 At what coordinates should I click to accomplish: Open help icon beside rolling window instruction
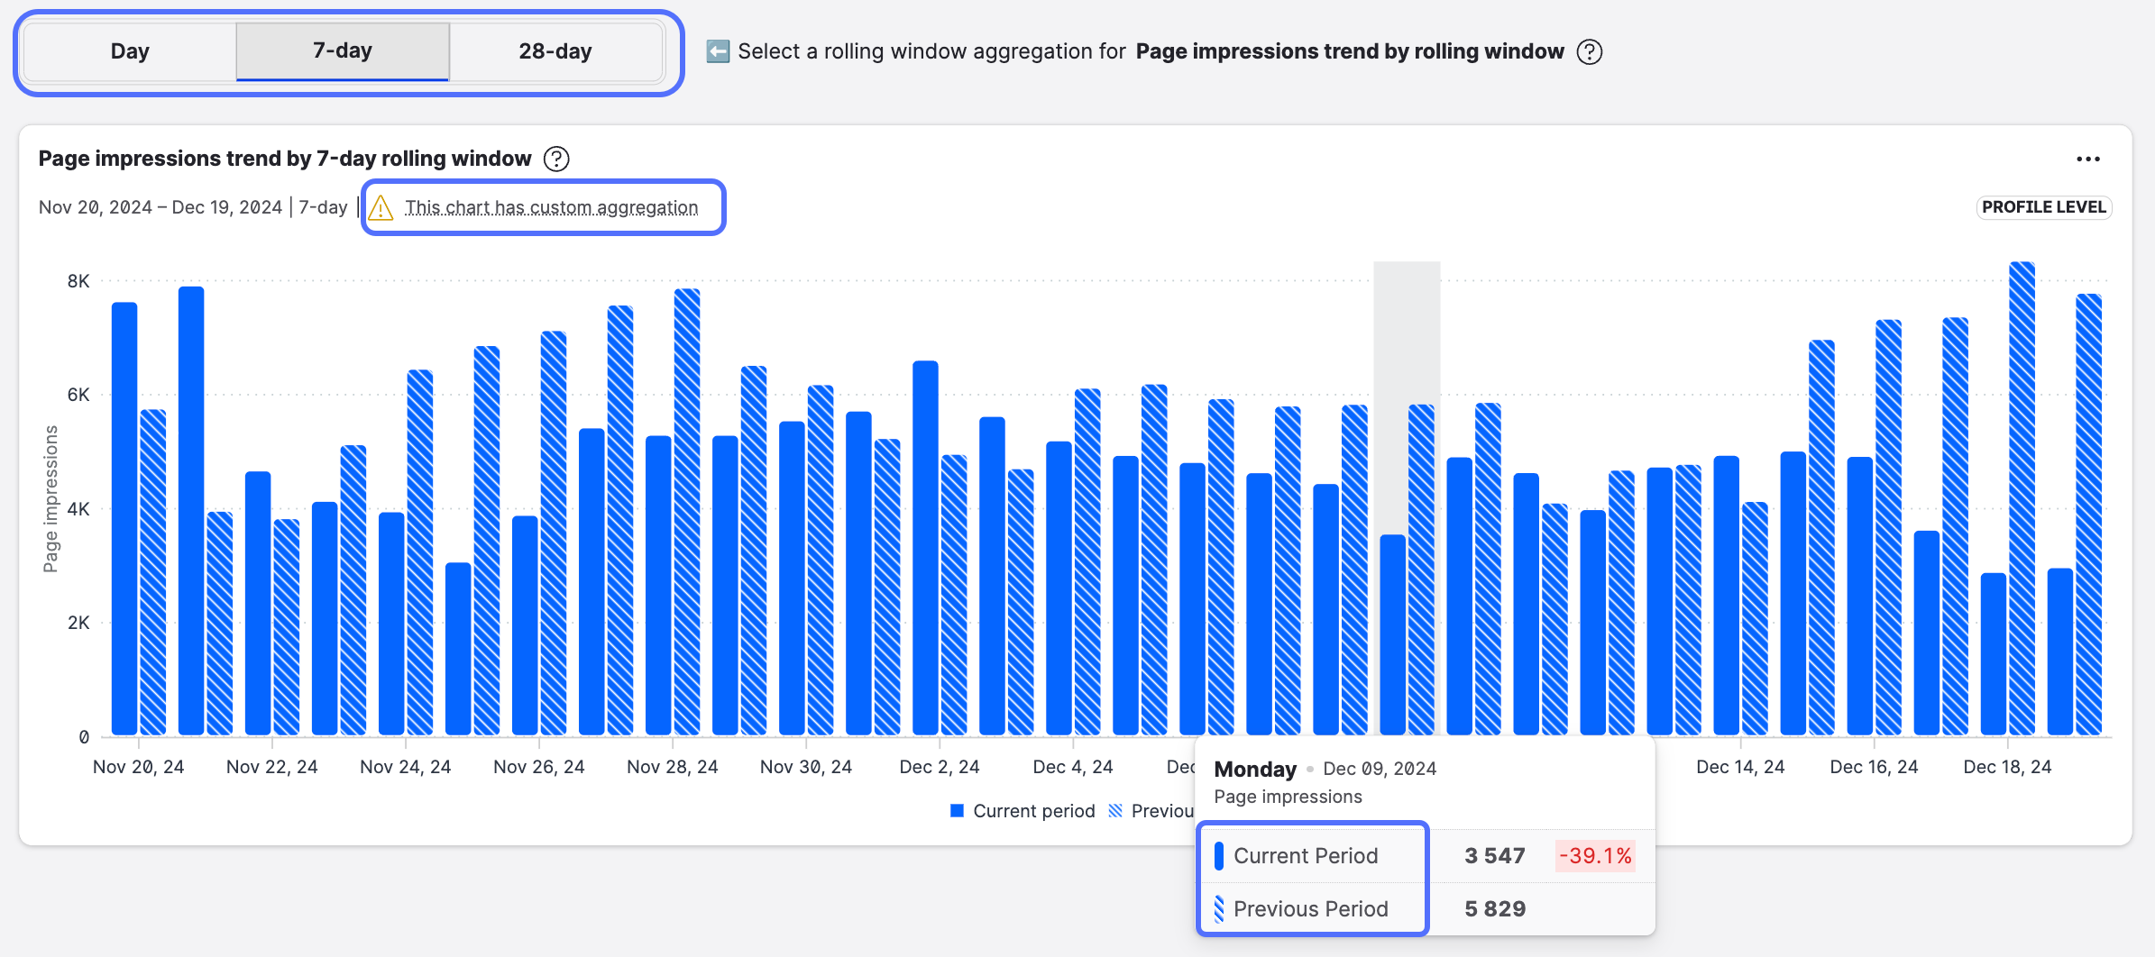1590,52
